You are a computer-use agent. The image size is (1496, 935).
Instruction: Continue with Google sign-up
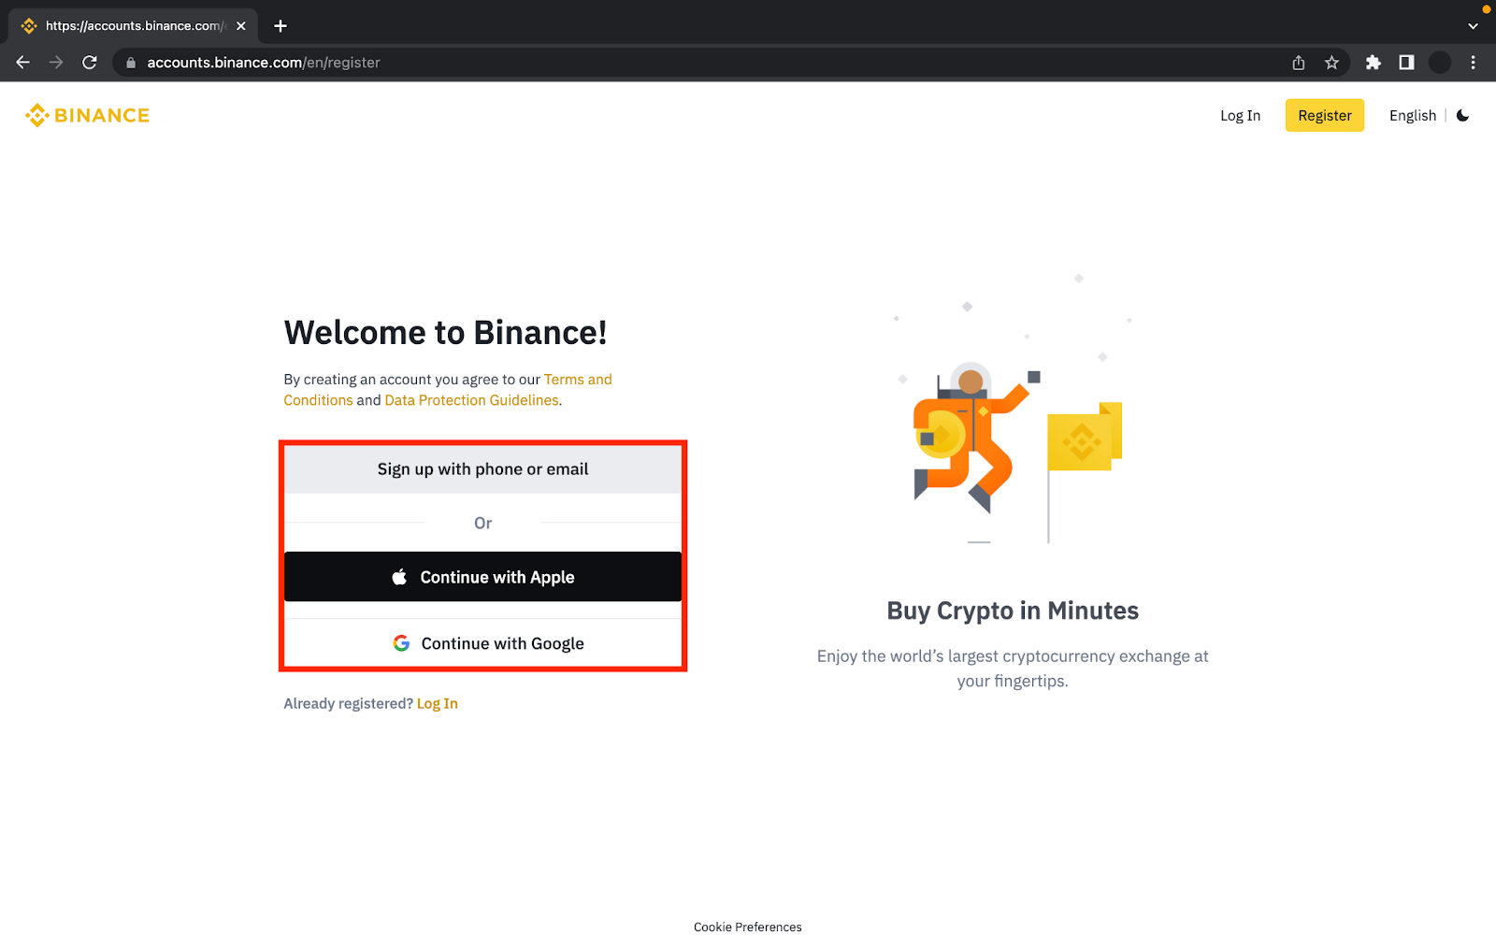482,643
